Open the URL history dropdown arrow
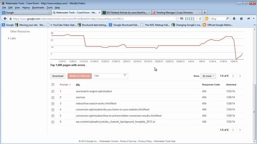Screen dimensions: 257x144 pyautogui.click(x=197, y=19)
